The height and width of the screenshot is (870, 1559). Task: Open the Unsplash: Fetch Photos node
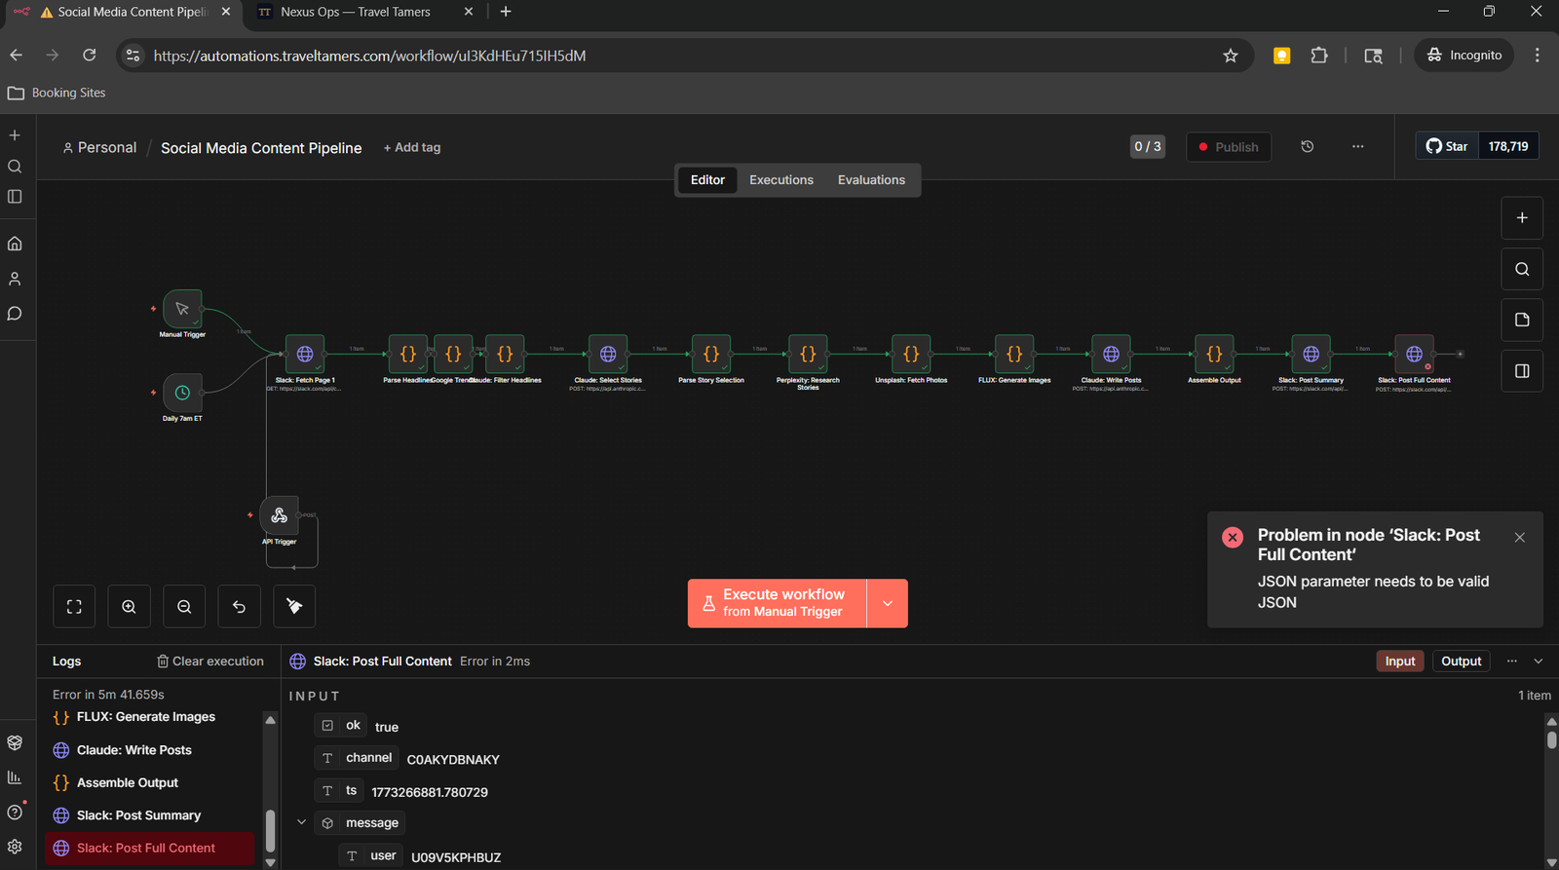[911, 355]
